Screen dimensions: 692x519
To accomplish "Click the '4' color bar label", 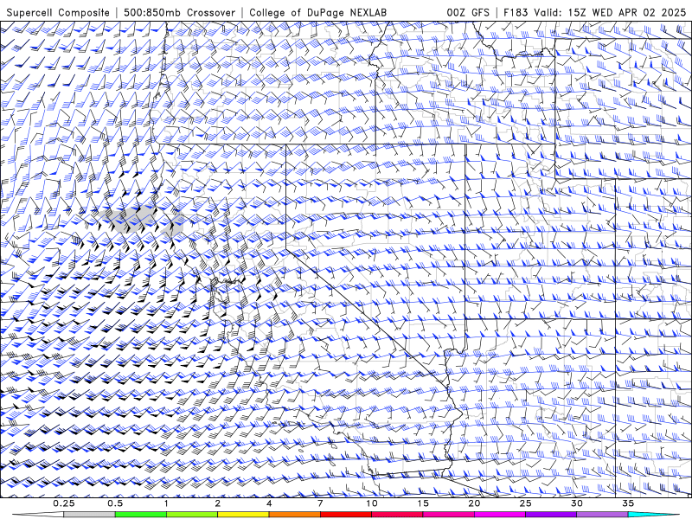I will point(269,503).
